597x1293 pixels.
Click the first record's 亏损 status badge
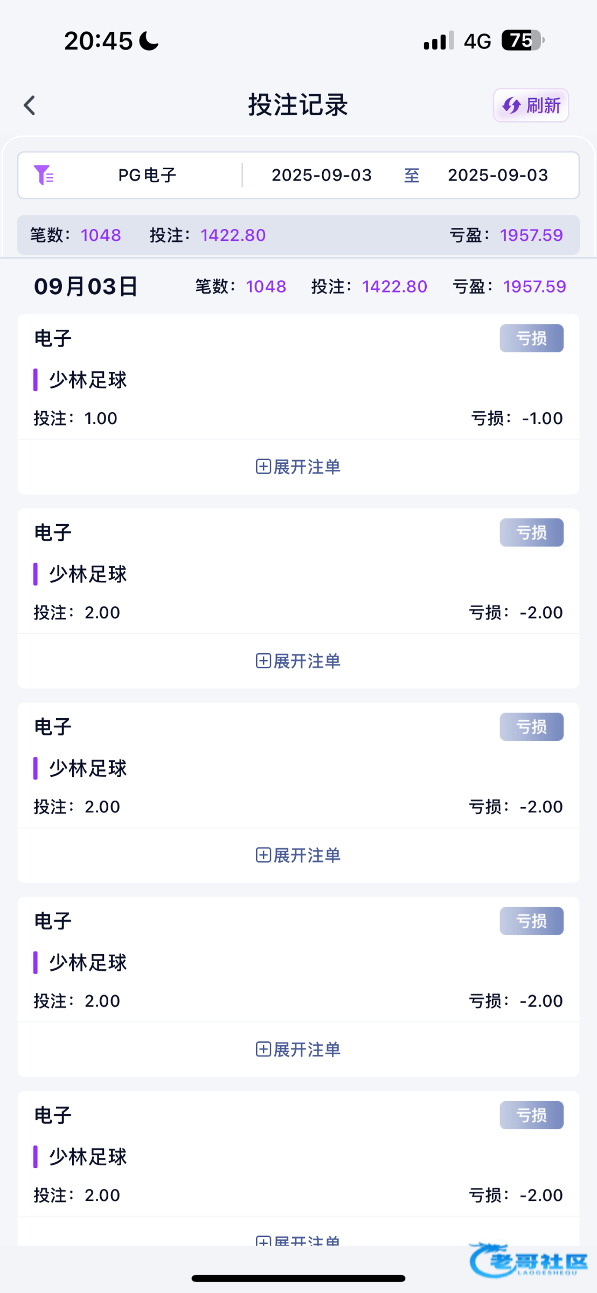point(531,338)
